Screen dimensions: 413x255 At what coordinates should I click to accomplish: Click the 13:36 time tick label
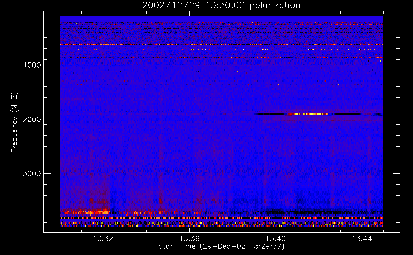189,239
